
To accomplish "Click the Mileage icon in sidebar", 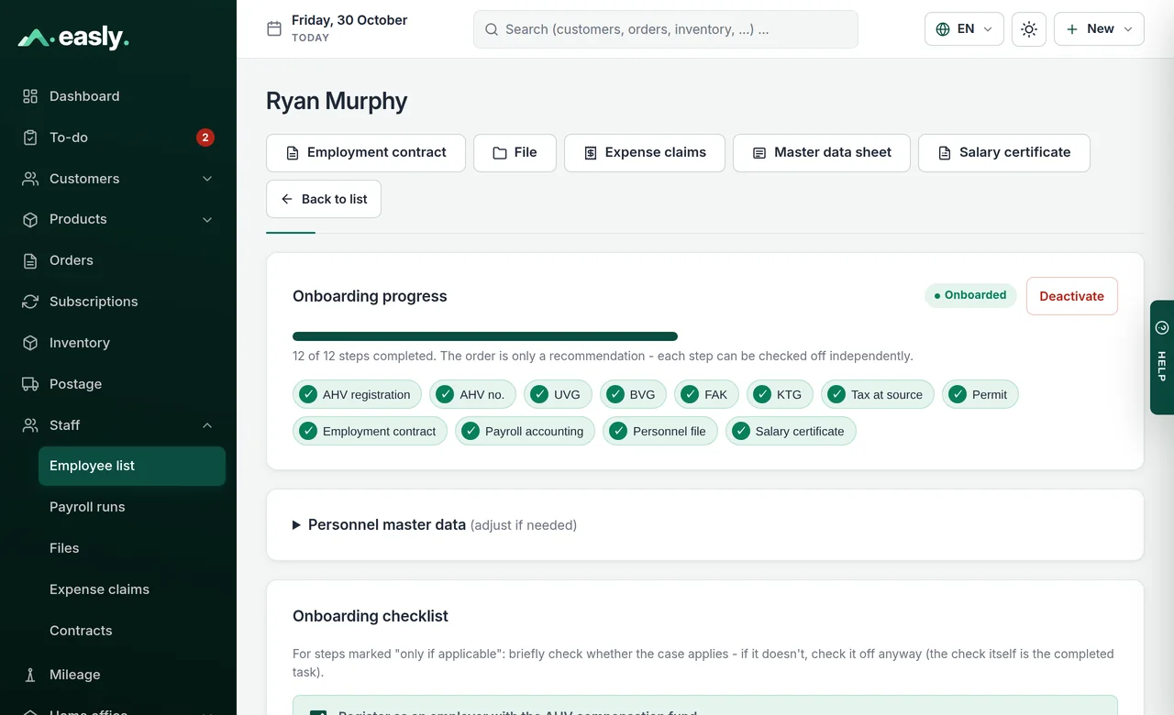I will [30, 675].
